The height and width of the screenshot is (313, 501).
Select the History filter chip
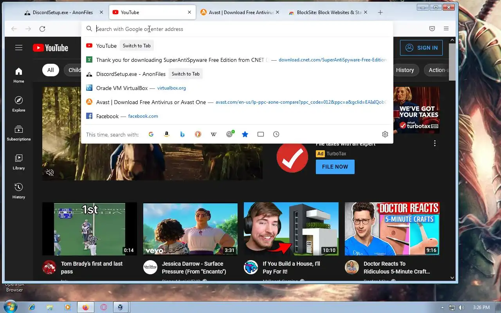[x=405, y=70]
